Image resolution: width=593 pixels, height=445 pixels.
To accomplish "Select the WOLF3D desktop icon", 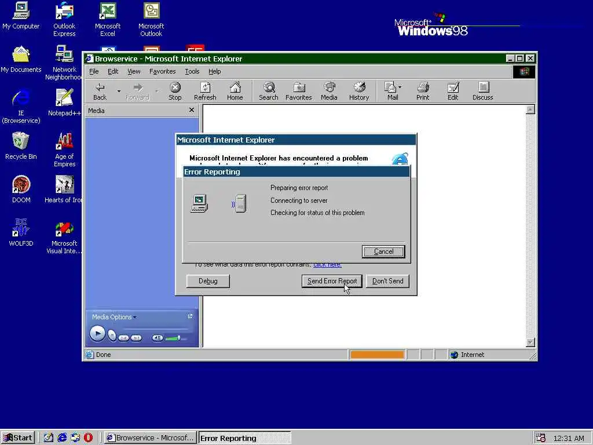I will 21,233.
